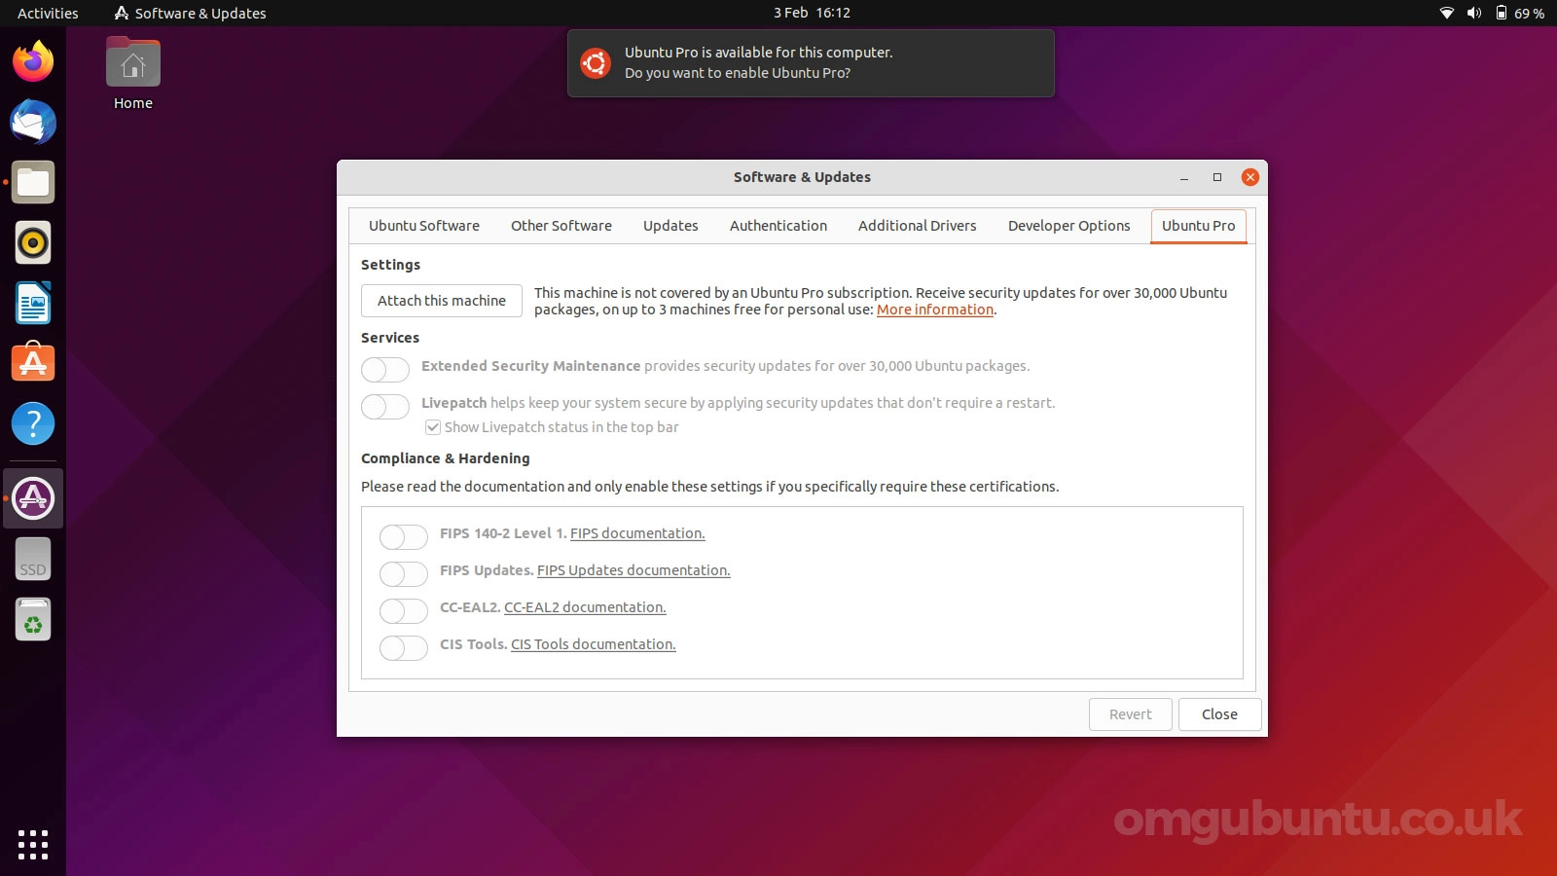Launch Thunderbird mail from the dock
Viewport: 1557px width, 876px height.
click(33, 123)
